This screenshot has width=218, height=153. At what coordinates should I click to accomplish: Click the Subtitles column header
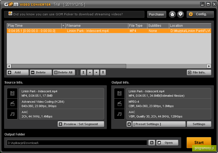pyautogui.click(x=158, y=26)
